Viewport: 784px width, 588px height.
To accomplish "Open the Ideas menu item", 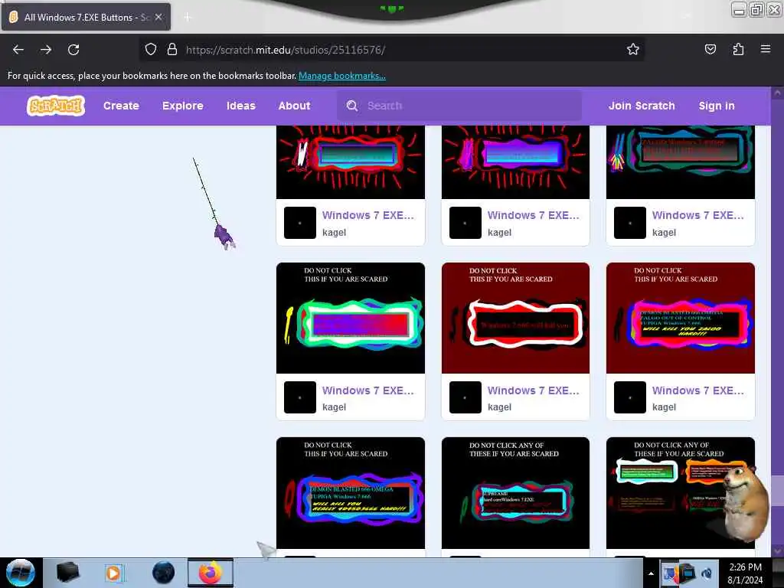I will click(x=241, y=106).
